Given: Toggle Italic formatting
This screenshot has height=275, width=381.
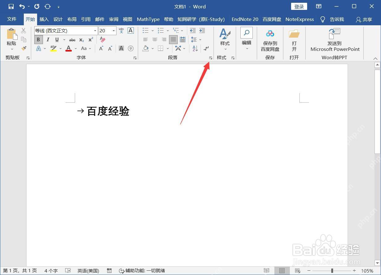Looking at the screenshot, I should point(48,39).
